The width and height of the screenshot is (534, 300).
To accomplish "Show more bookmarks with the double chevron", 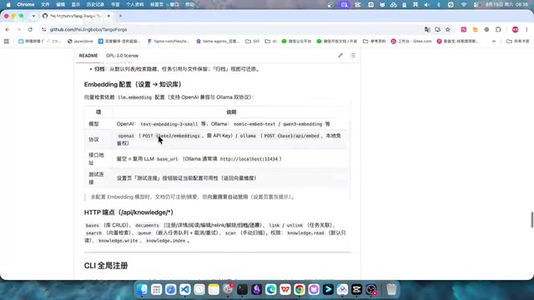I will [494, 41].
